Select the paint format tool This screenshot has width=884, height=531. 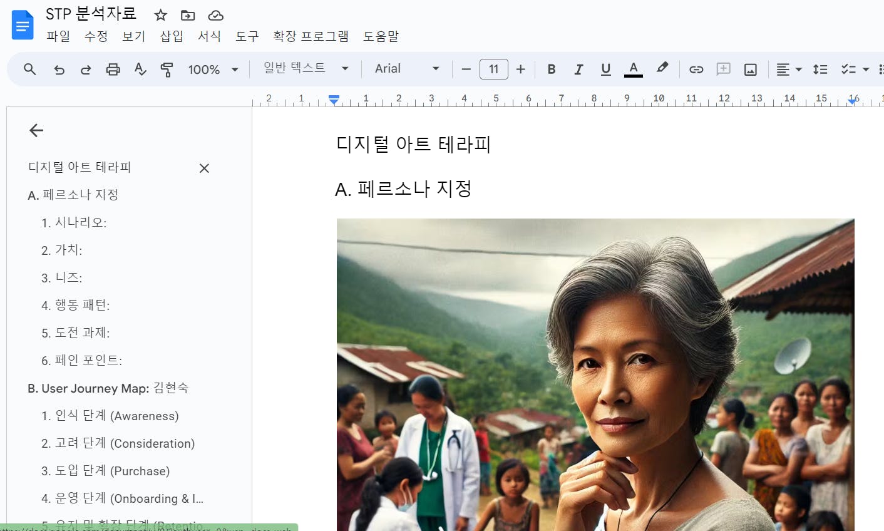[167, 70]
